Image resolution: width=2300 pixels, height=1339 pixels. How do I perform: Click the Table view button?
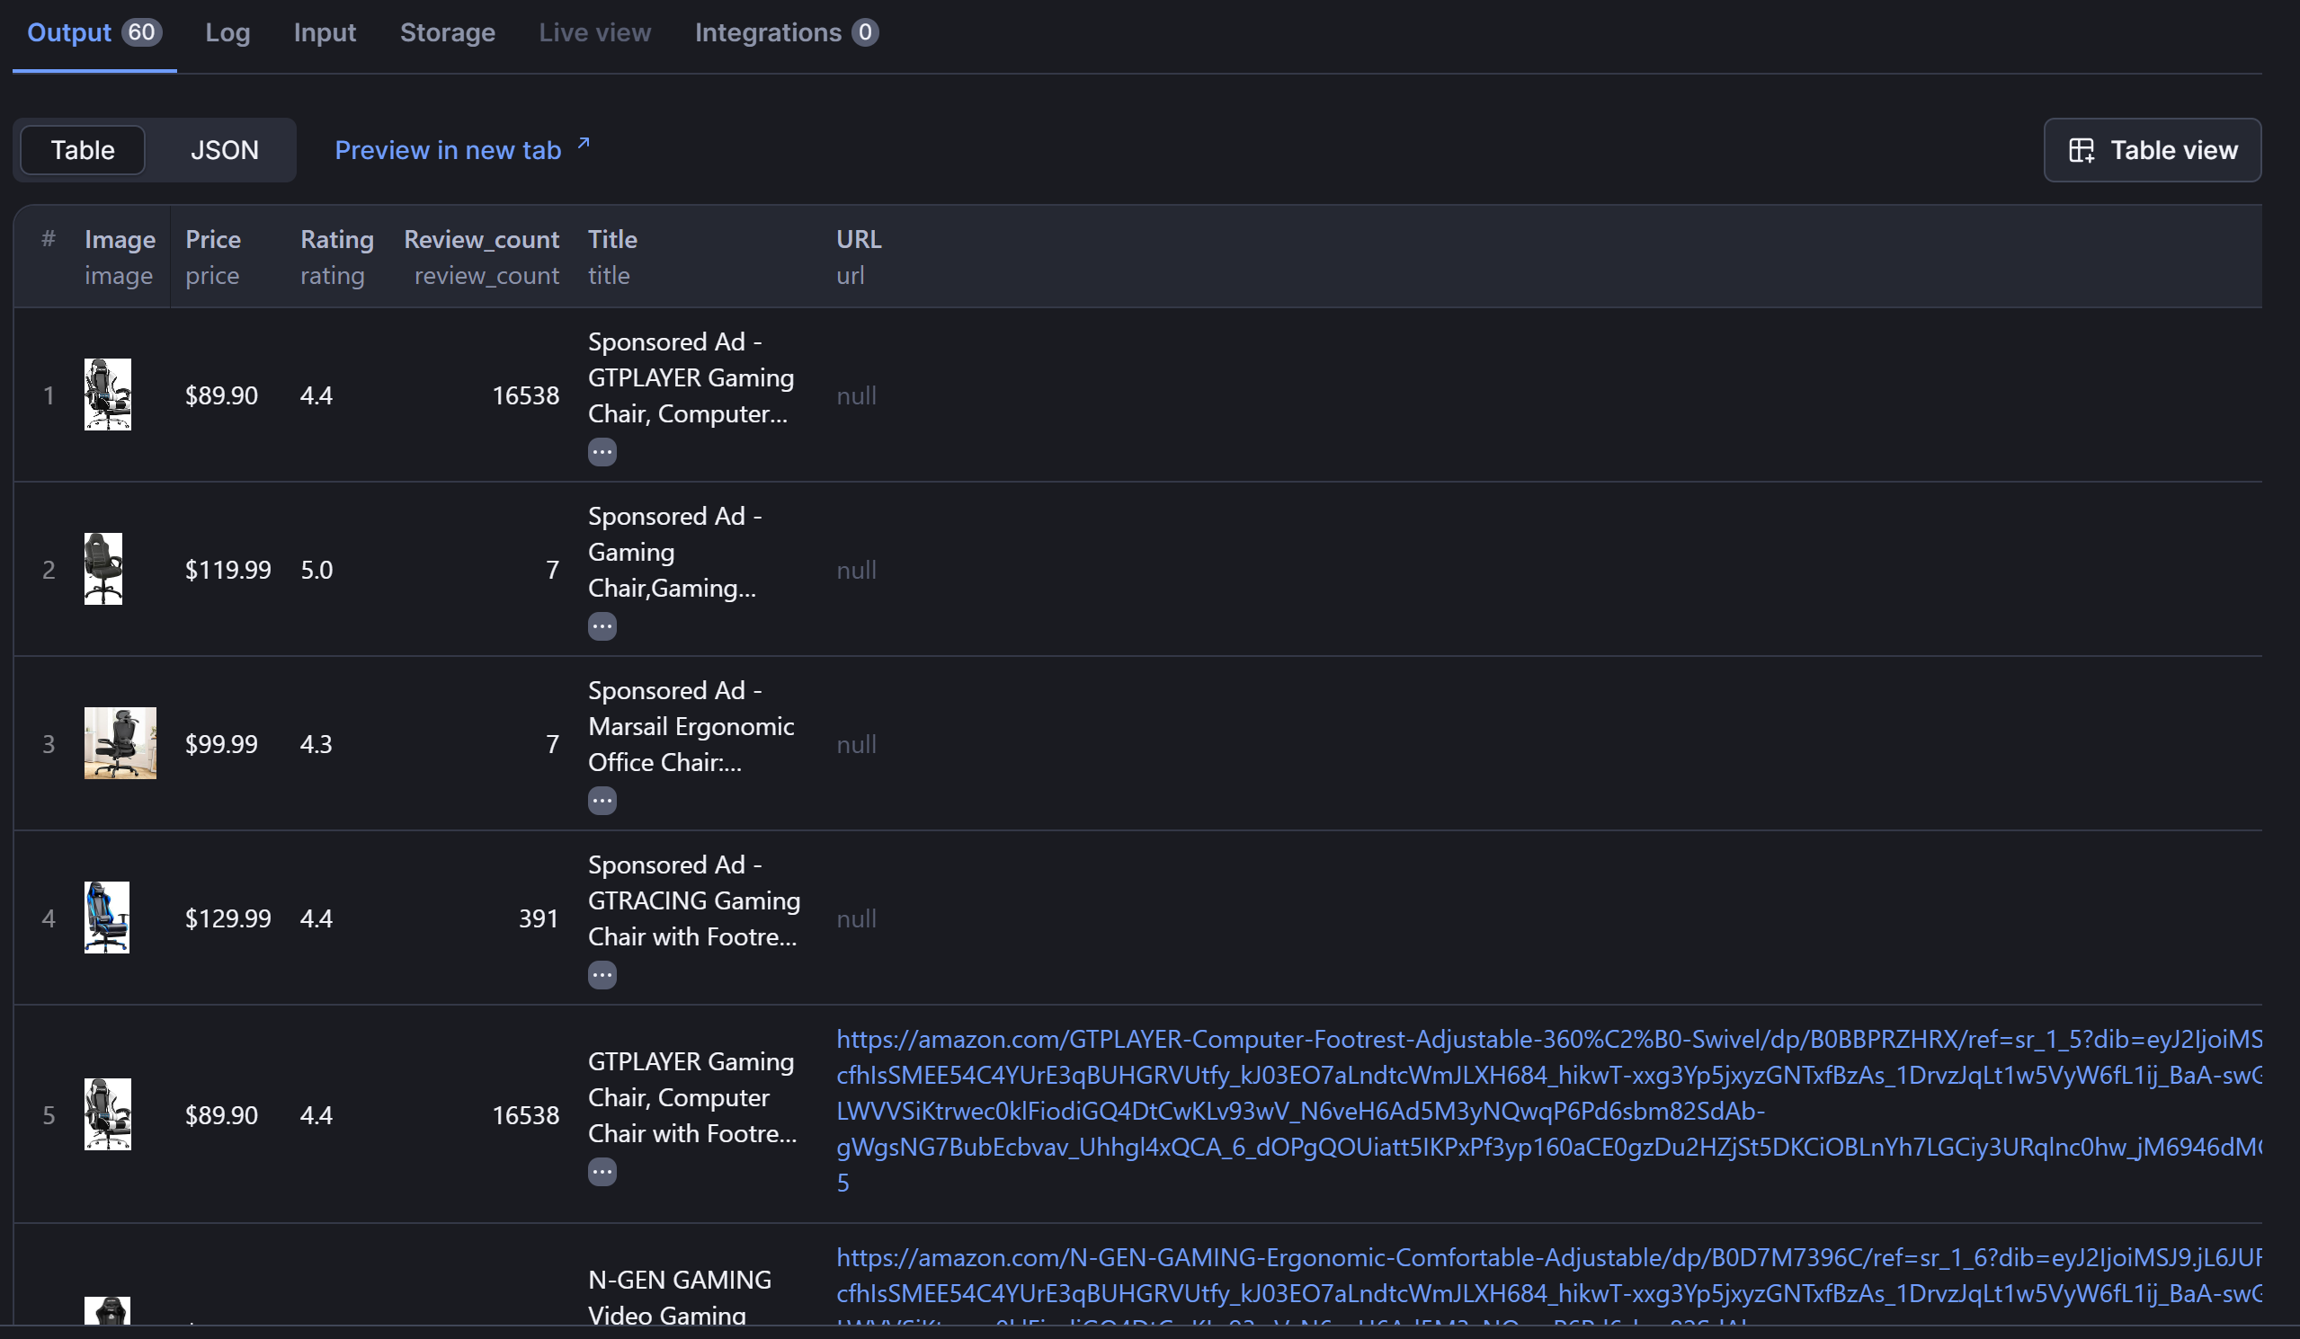coord(2153,149)
